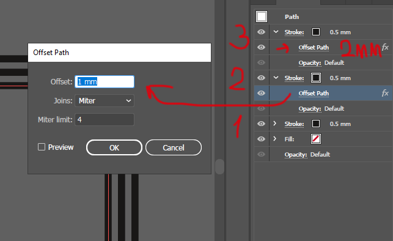Click the black swatch of the collapsed Stroke
393x241 pixels.
(x=316, y=124)
